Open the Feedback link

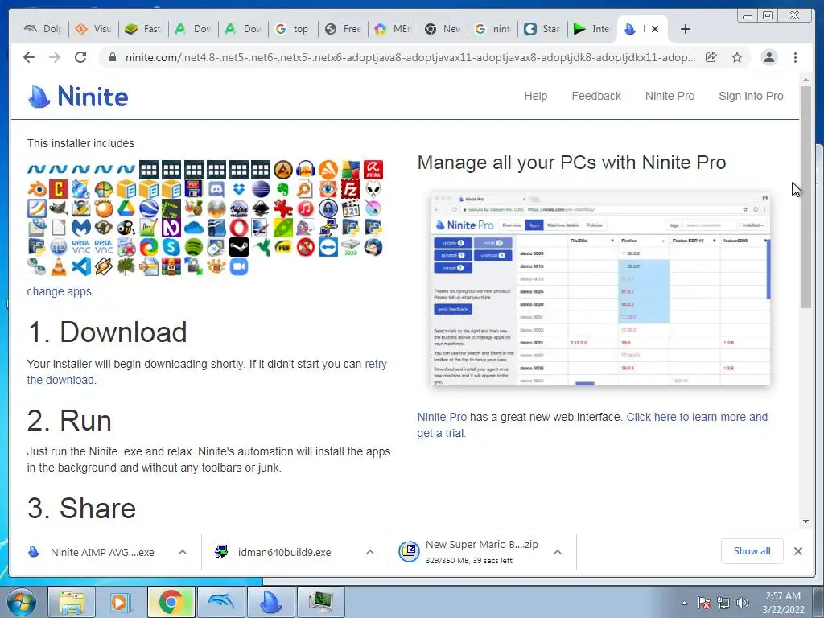pos(596,97)
